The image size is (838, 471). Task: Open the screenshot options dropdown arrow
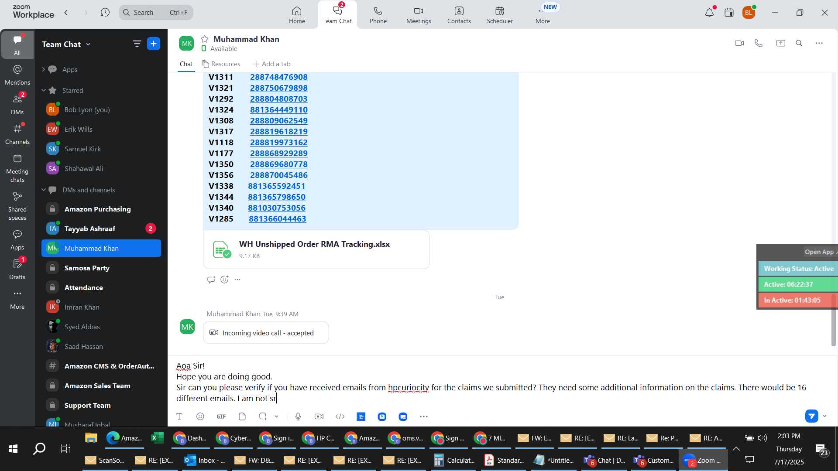(276, 416)
